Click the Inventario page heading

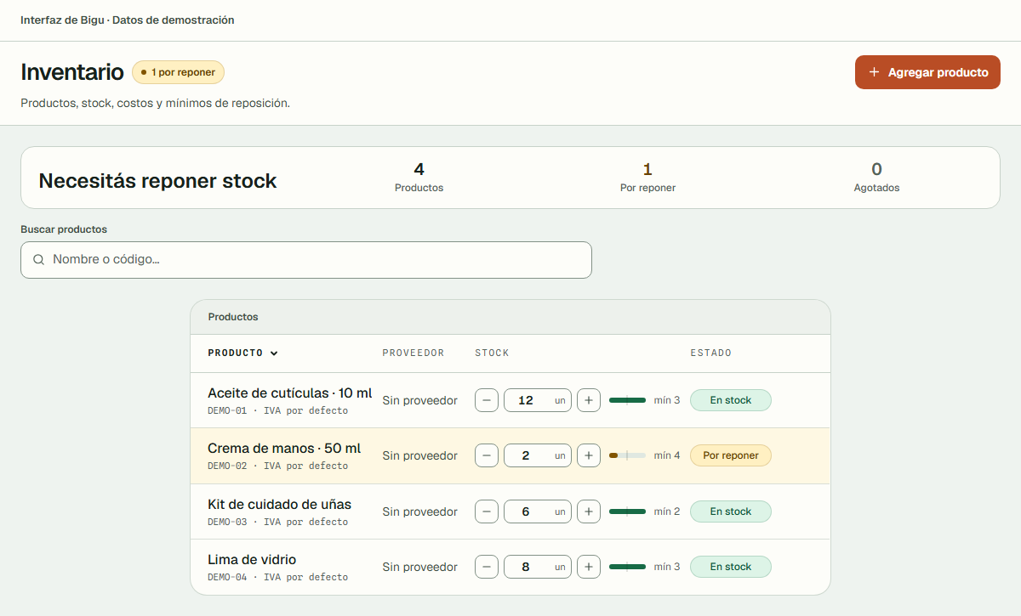point(72,72)
